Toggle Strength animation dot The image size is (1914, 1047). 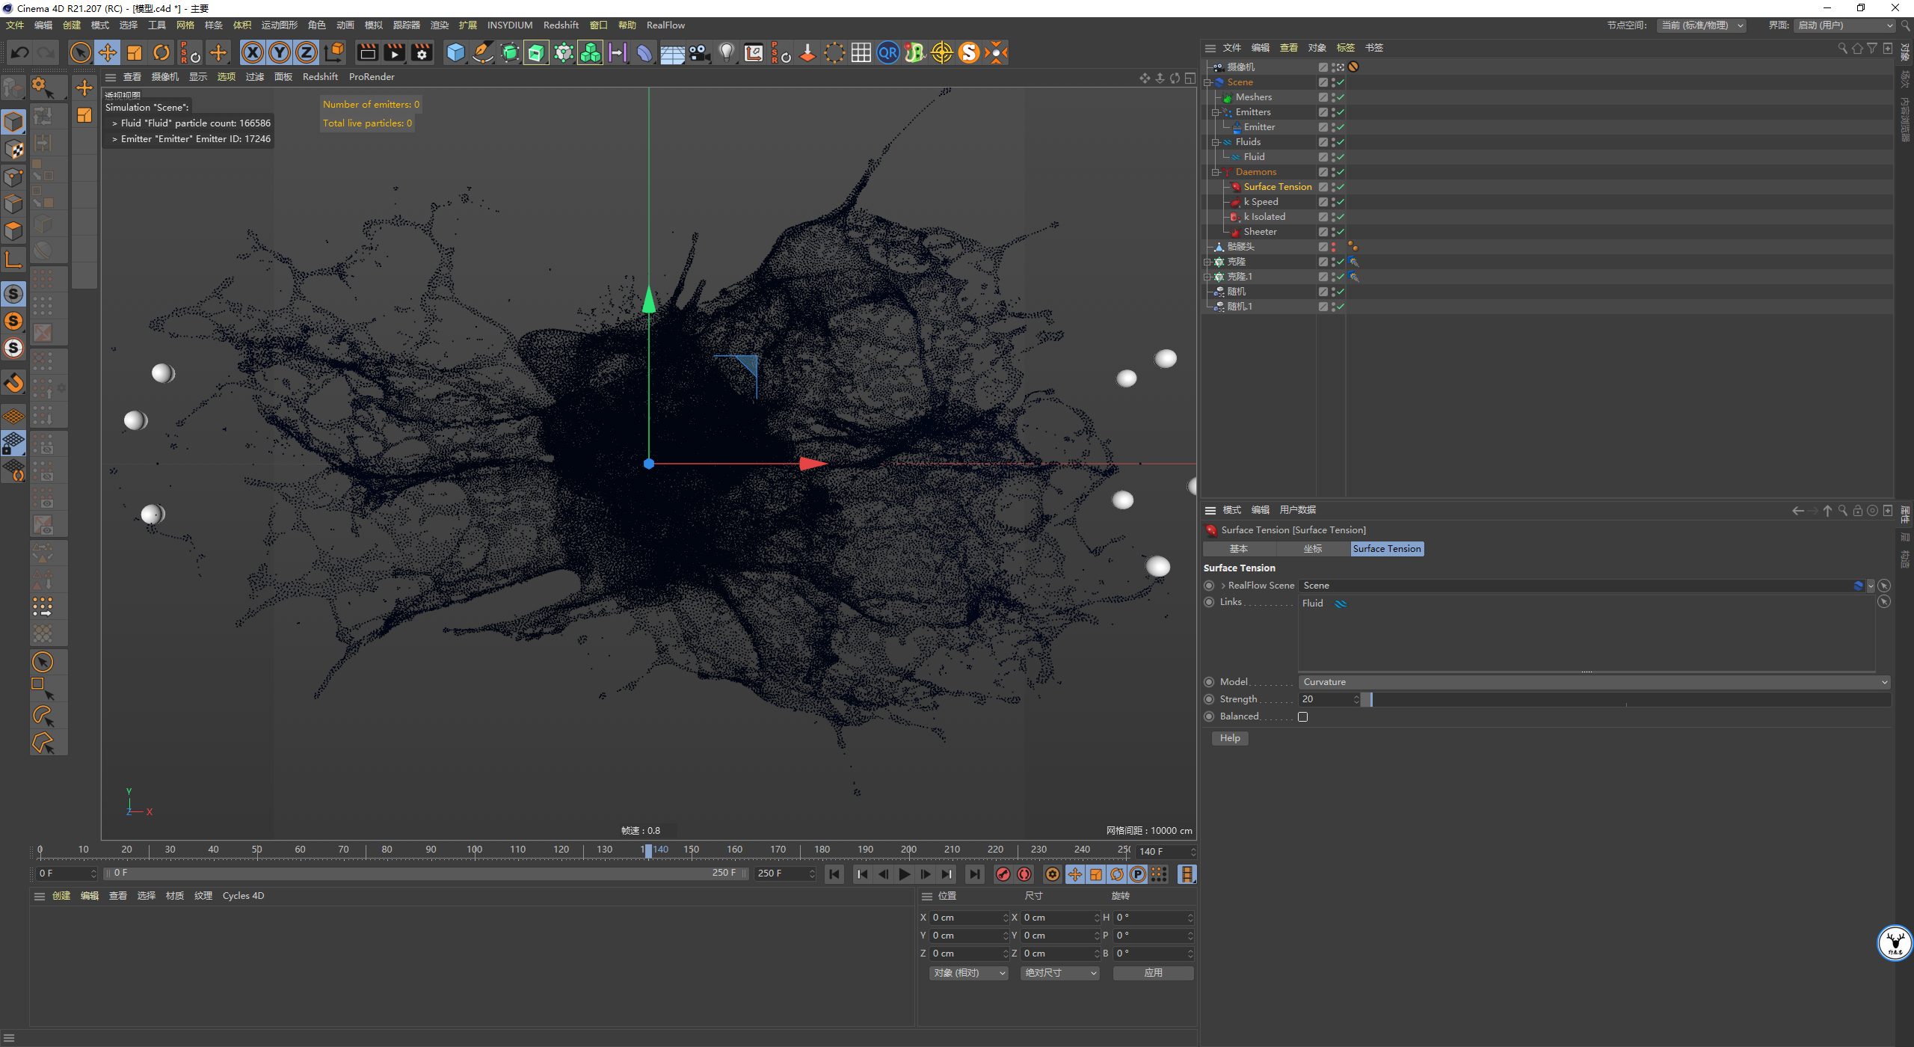coord(1209,699)
